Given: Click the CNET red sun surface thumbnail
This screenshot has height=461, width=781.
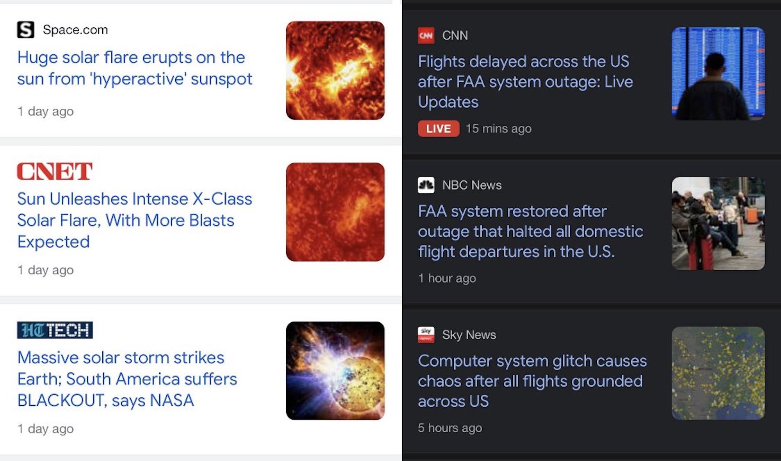Looking at the screenshot, I should click(335, 212).
